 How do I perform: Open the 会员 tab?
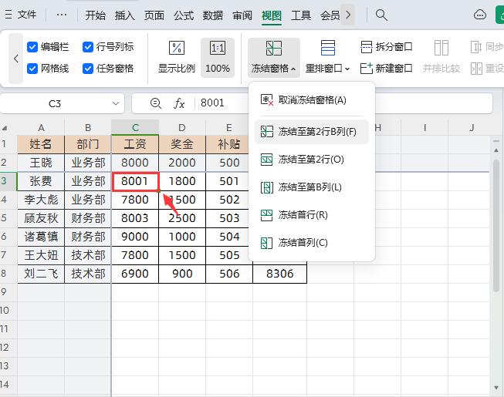click(x=330, y=15)
